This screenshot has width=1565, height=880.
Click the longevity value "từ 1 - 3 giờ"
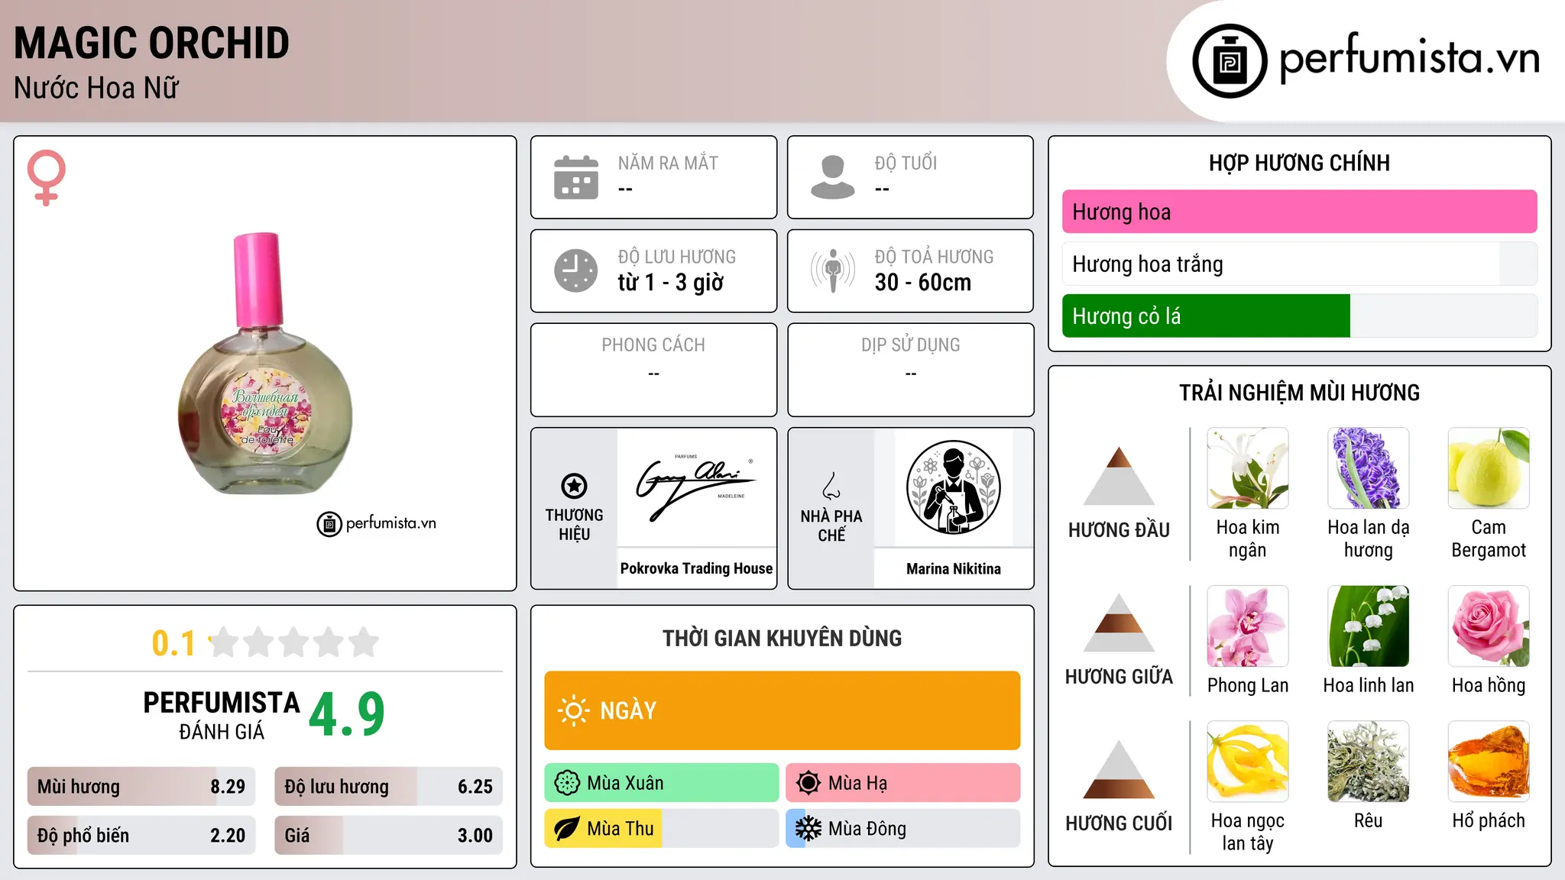pyautogui.click(x=671, y=283)
